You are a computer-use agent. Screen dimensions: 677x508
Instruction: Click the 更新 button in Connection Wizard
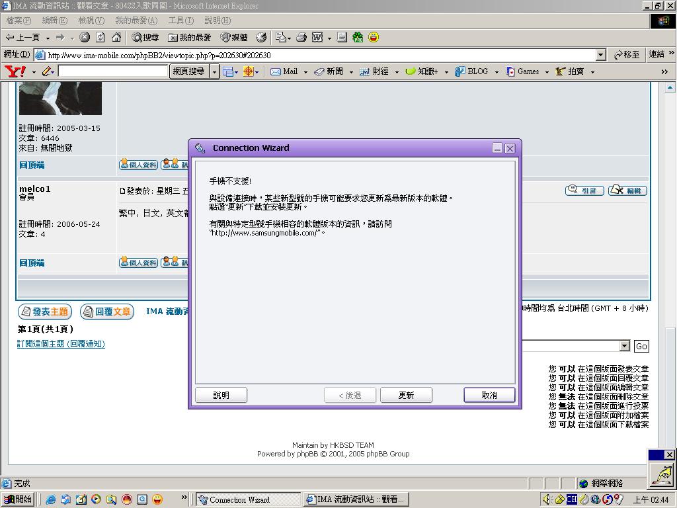pyautogui.click(x=406, y=395)
